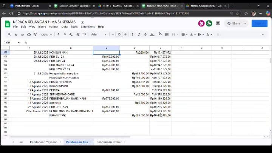
Task: Switch to Pendanaan Proker sheet tab
Action: click(x=109, y=142)
